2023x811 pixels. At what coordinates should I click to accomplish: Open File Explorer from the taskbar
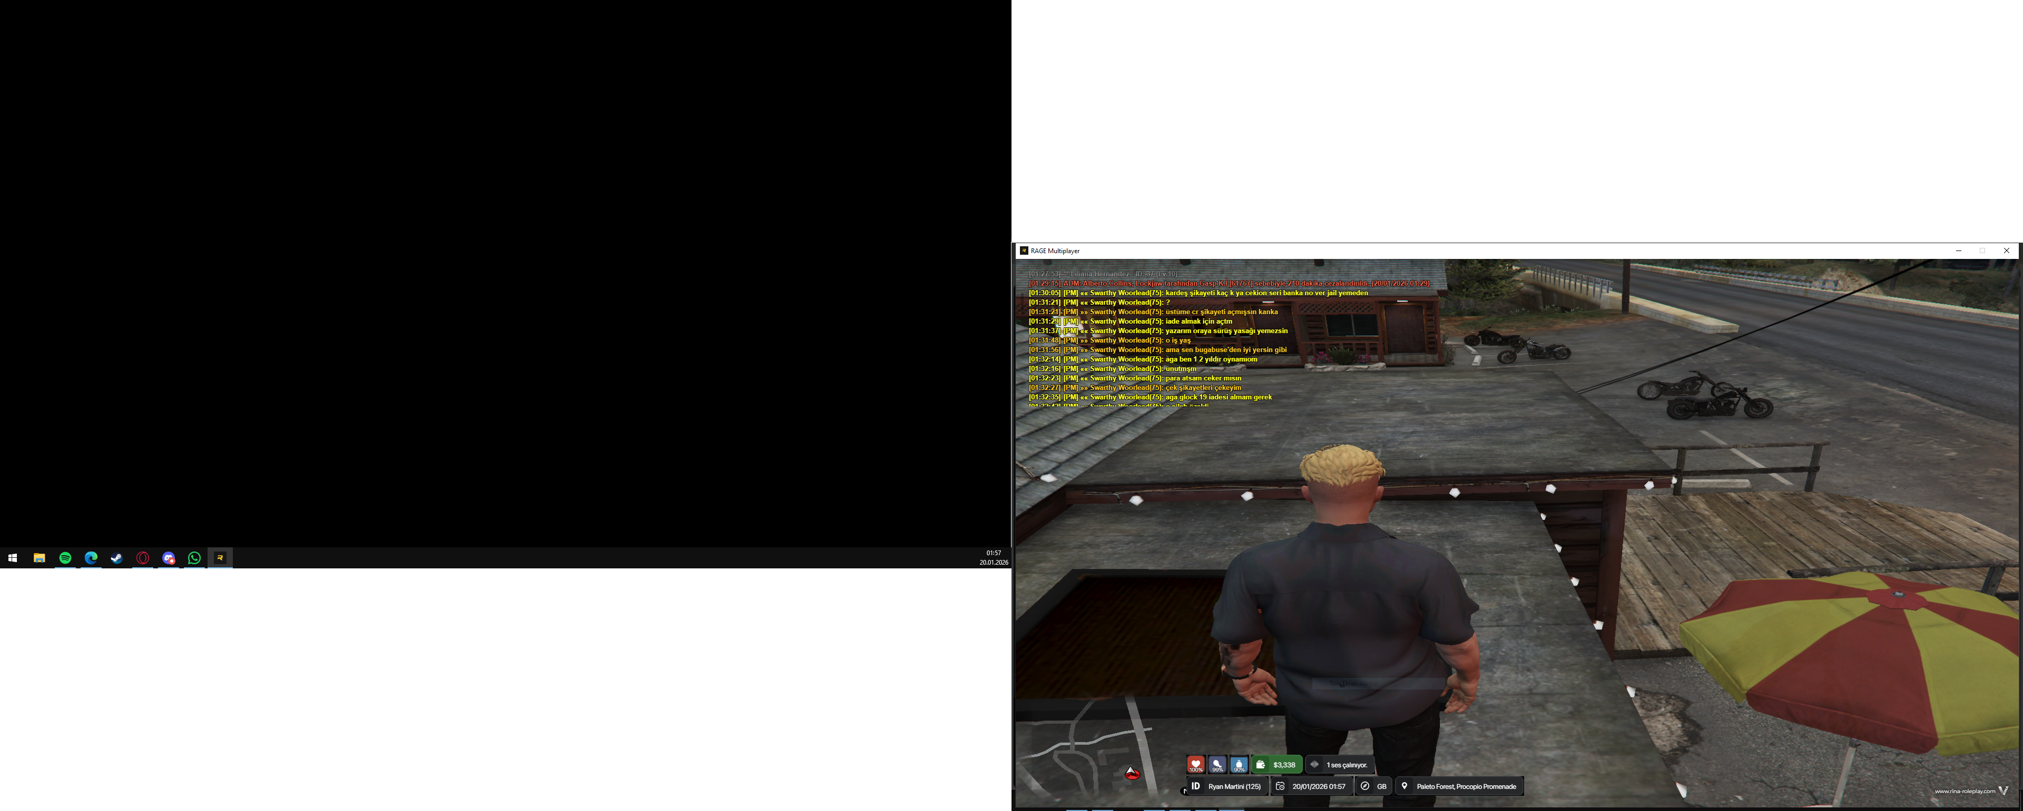coord(38,558)
